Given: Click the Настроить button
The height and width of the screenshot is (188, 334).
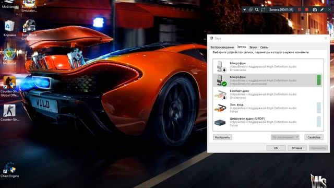Looking at the screenshot, I should tap(222, 137).
